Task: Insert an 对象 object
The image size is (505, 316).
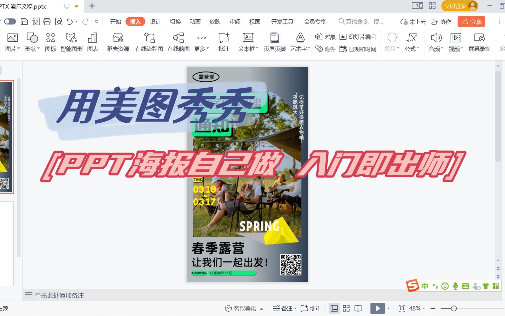Action: coord(325,37)
